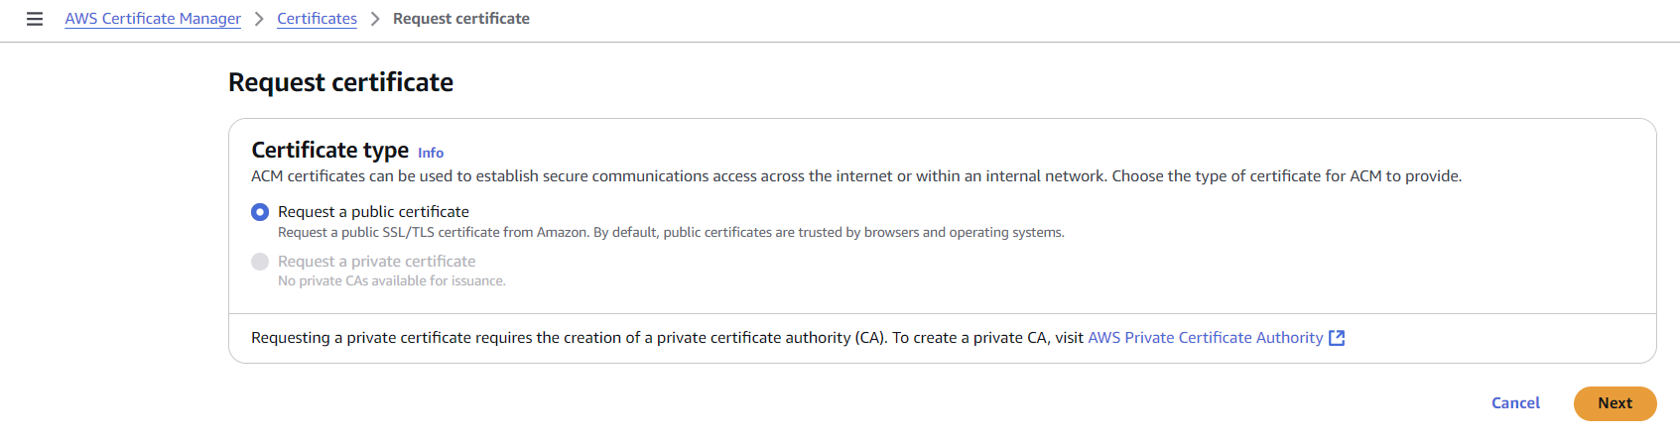Screen dimensions: 1680x441
Task: Cancel the certificate request
Action: coord(1515,403)
